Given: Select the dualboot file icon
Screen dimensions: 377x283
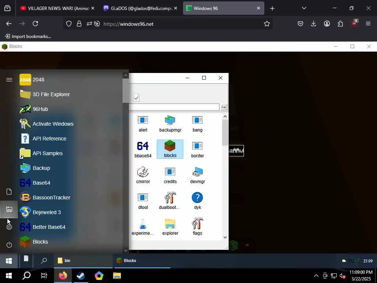Looking at the screenshot, I should pyautogui.click(x=170, y=201).
